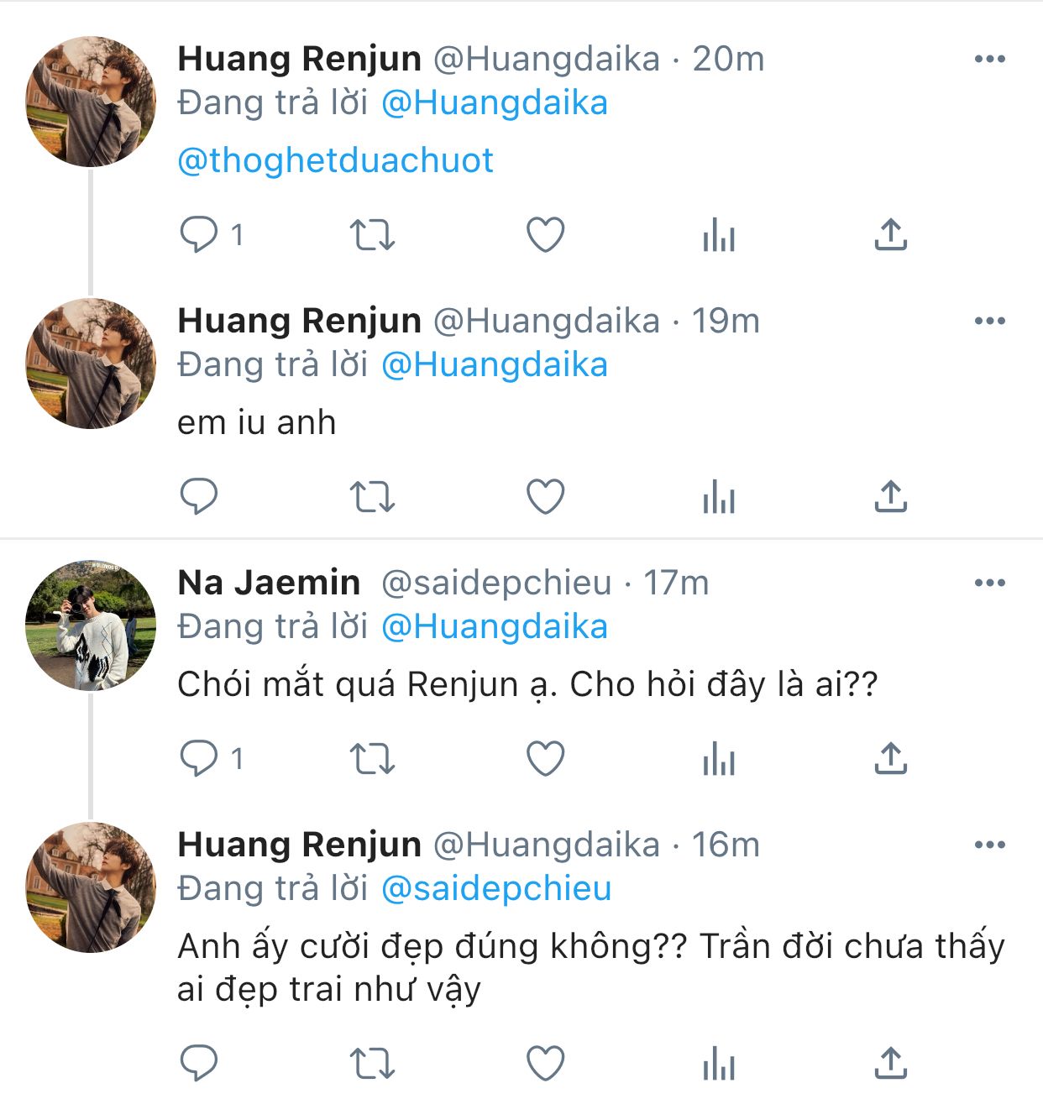View analytics for Na Jaemin's tweet
The width and height of the screenshot is (1043, 1099).
click(x=719, y=758)
